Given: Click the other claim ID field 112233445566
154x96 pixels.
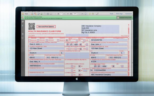Looking at the screenshot, I should coord(110,70).
